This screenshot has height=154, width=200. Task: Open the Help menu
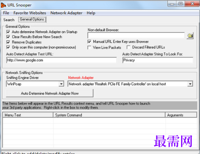pyautogui.click(x=91, y=13)
